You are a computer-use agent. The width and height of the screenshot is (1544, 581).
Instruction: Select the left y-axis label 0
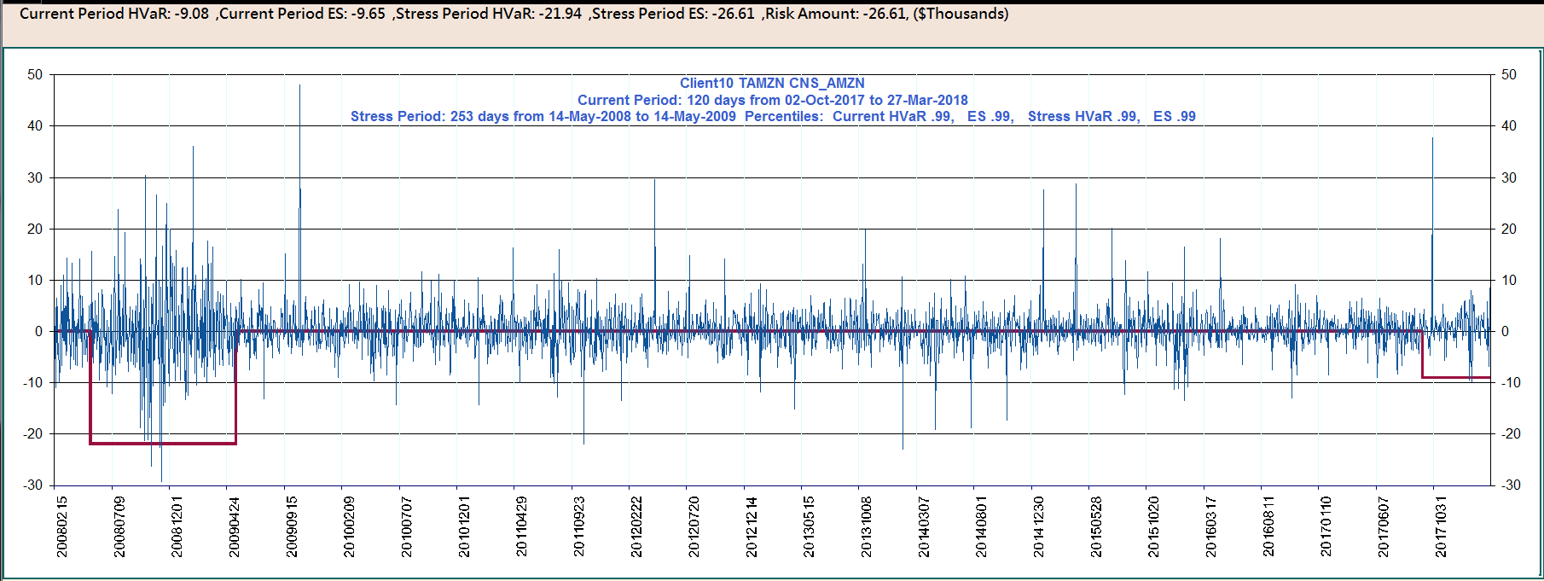pyautogui.click(x=39, y=331)
